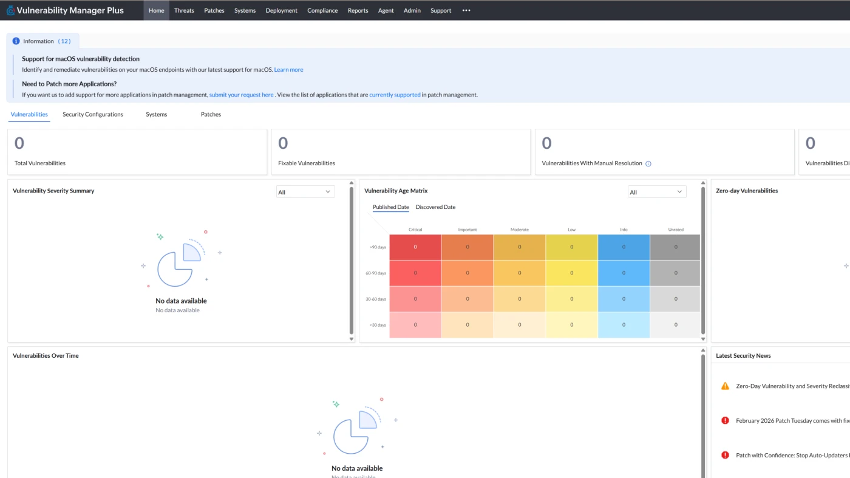Switch to the Systems dashboard tab
Viewport: 850px width, 478px height.
157,114
